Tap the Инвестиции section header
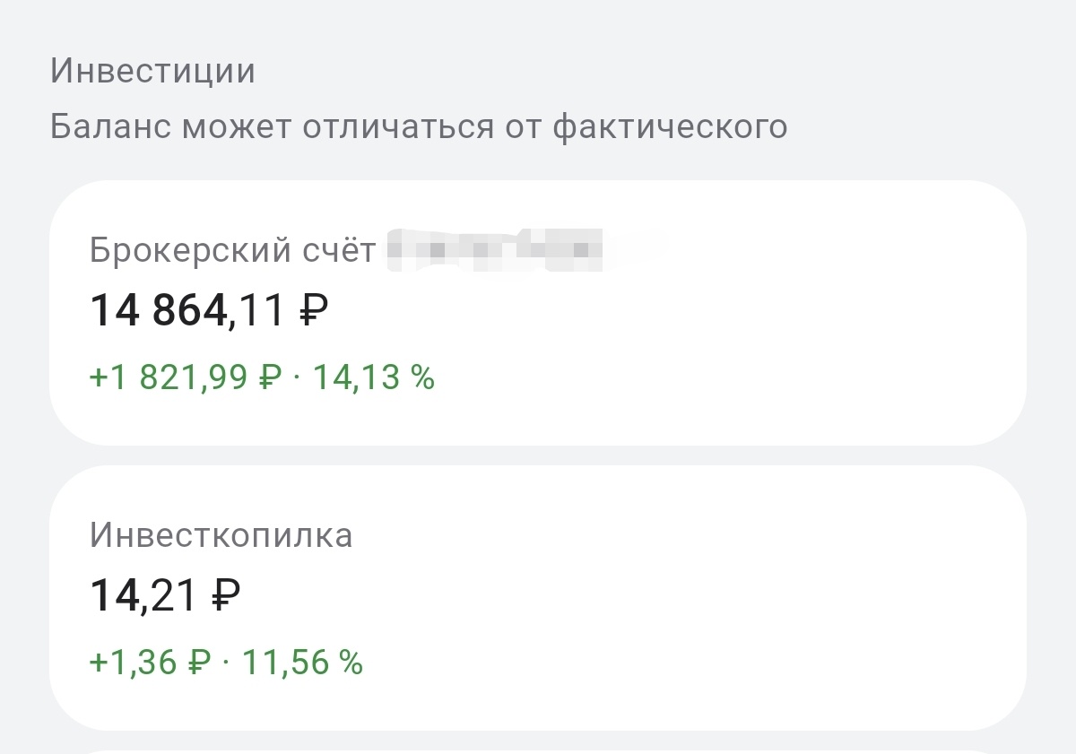Viewport: 1076px width, 754px height. tap(152, 70)
